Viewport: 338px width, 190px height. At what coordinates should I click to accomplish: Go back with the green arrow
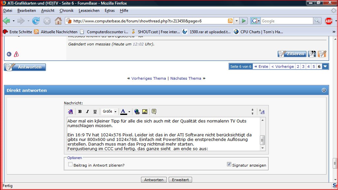point(7,21)
